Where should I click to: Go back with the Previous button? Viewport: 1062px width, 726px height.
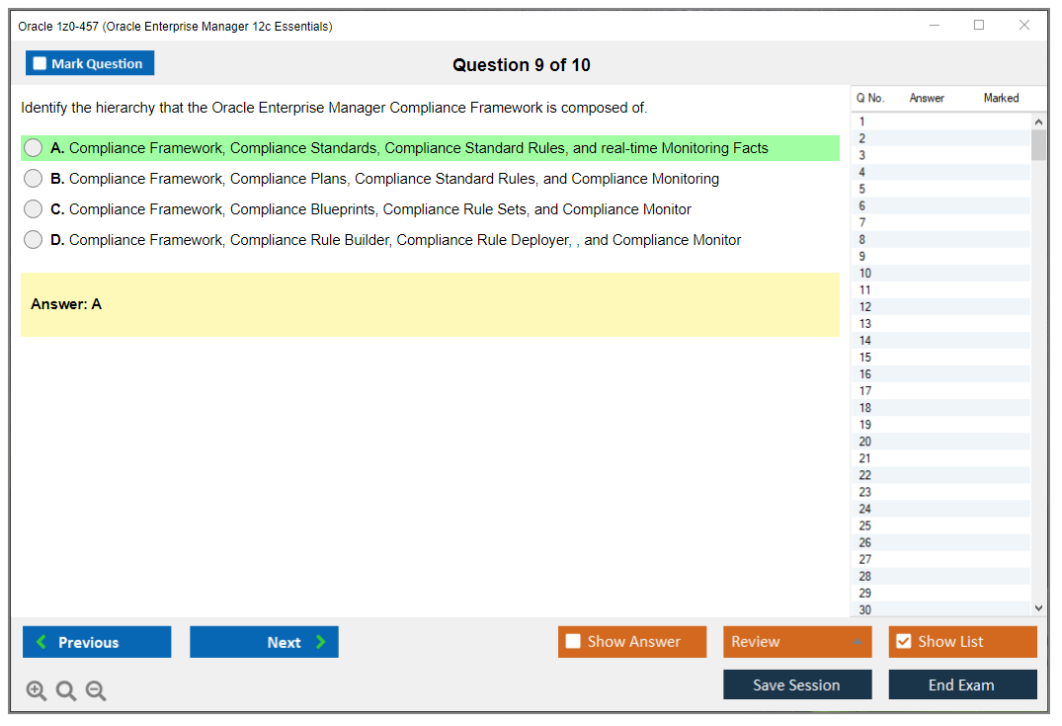pos(96,641)
